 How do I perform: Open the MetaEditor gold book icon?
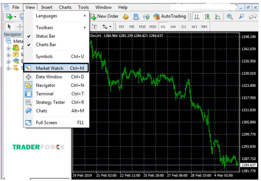[126, 17]
